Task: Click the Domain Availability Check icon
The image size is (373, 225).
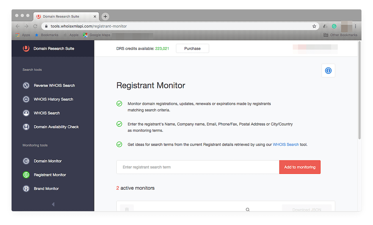Action: (x=26, y=127)
